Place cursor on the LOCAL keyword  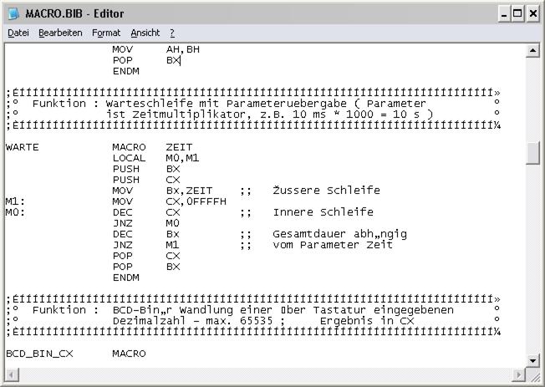128,158
